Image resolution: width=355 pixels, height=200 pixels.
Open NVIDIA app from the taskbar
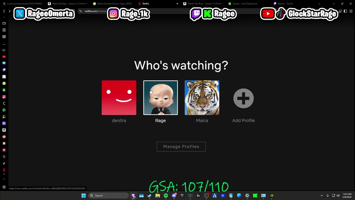(x=272, y=196)
